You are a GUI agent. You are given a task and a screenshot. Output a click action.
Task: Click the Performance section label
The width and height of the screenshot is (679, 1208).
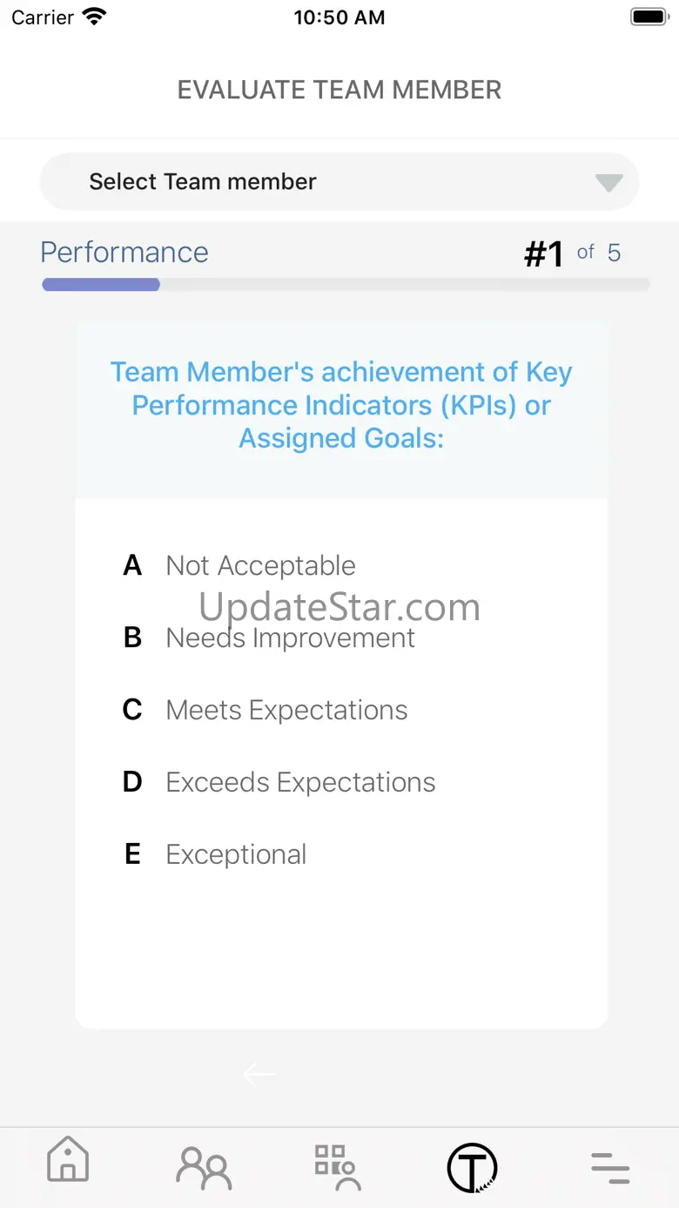(x=124, y=253)
